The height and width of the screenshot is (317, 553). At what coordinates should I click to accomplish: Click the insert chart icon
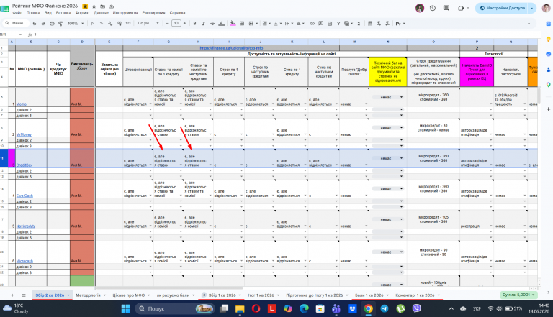pyautogui.click(x=330, y=24)
